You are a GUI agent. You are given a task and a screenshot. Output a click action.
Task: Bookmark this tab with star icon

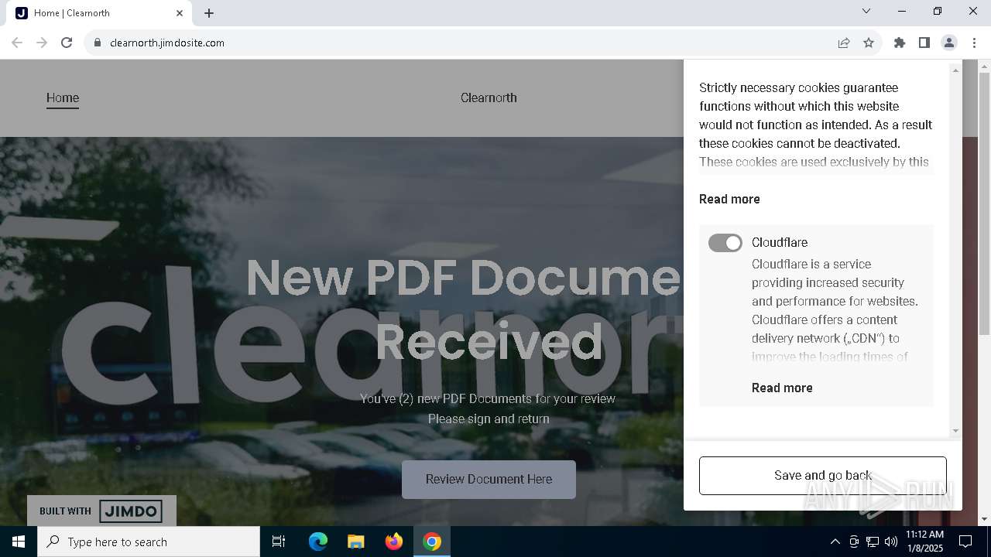[869, 43]
